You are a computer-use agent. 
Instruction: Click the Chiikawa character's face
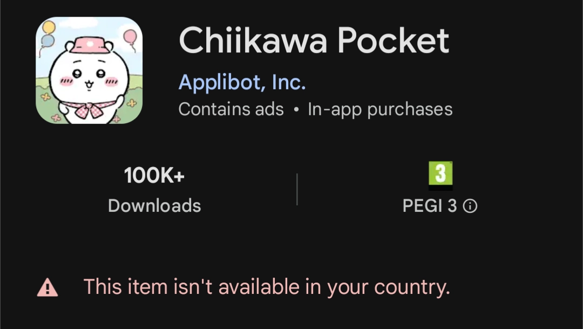[89, 77]
